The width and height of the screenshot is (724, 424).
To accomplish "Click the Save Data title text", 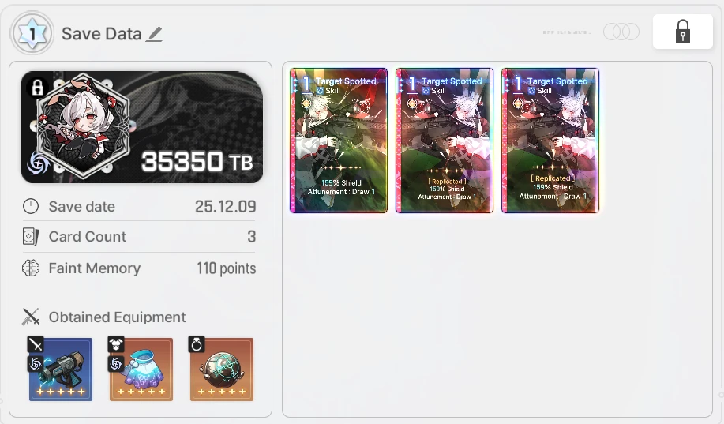I will [x=102, y=34].
